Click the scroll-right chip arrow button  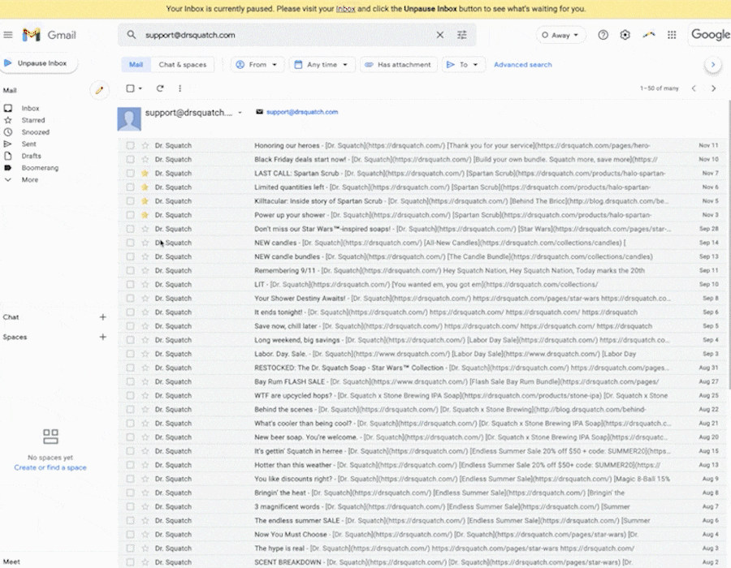713,65
